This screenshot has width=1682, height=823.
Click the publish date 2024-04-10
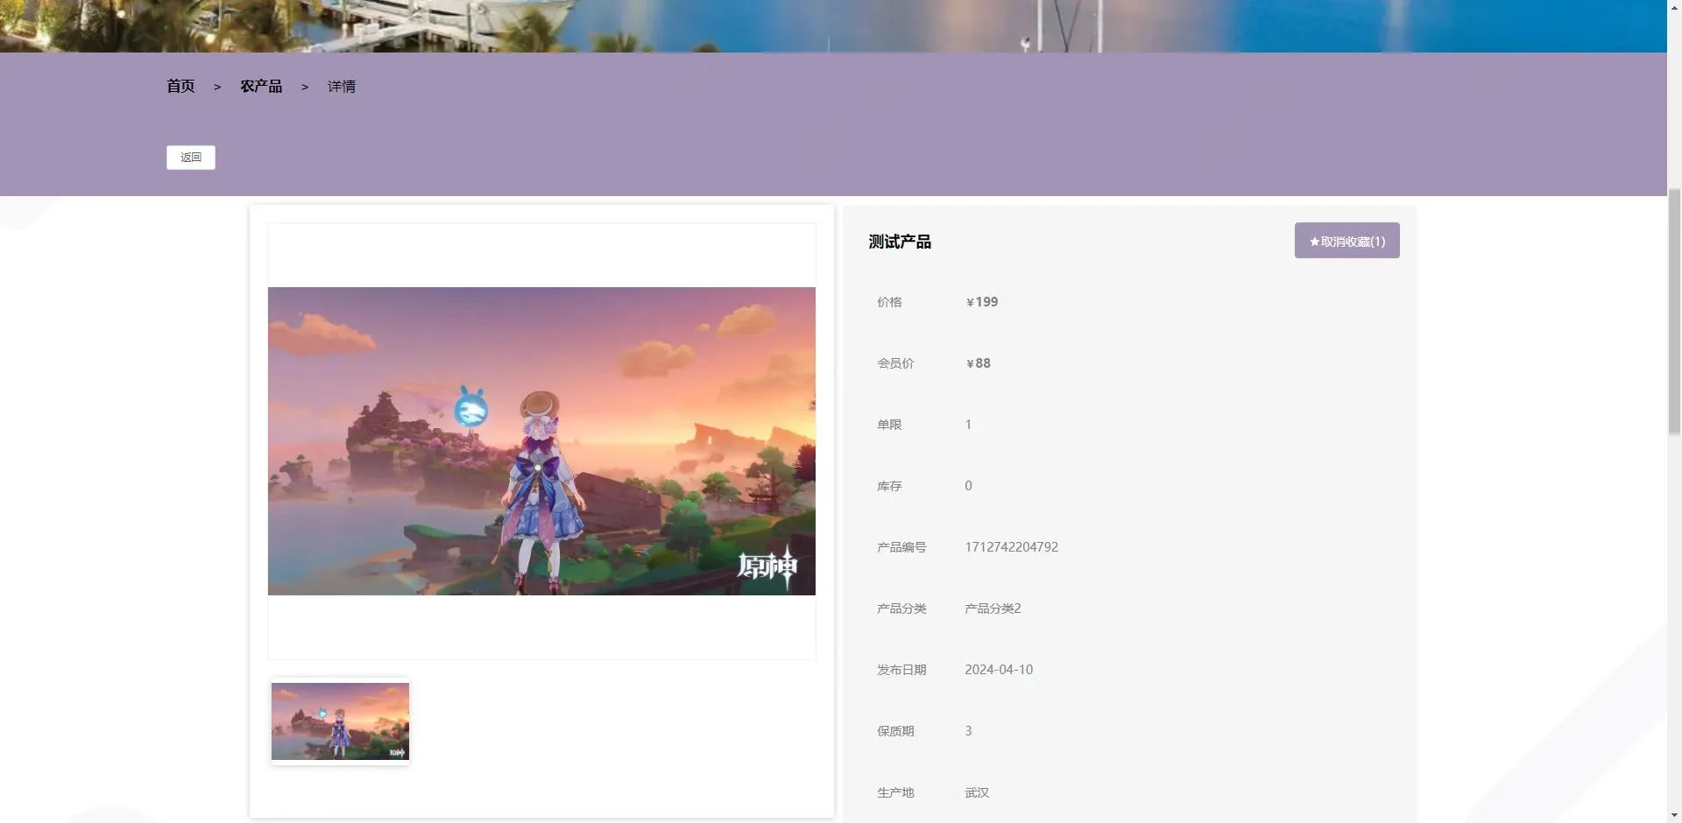(999, 670)
